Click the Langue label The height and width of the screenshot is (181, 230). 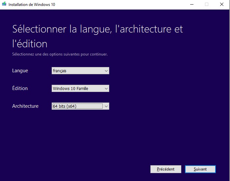click(20, 71)
